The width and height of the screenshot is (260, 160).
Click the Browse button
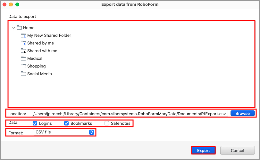243,113
